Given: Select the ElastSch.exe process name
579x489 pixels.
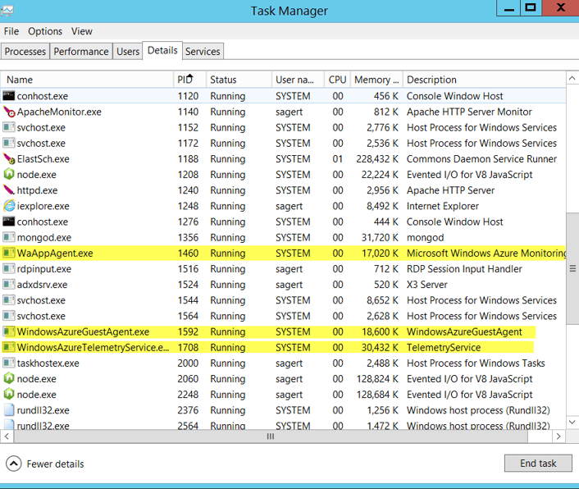Looking at the screenshot, I should (43, 159).
